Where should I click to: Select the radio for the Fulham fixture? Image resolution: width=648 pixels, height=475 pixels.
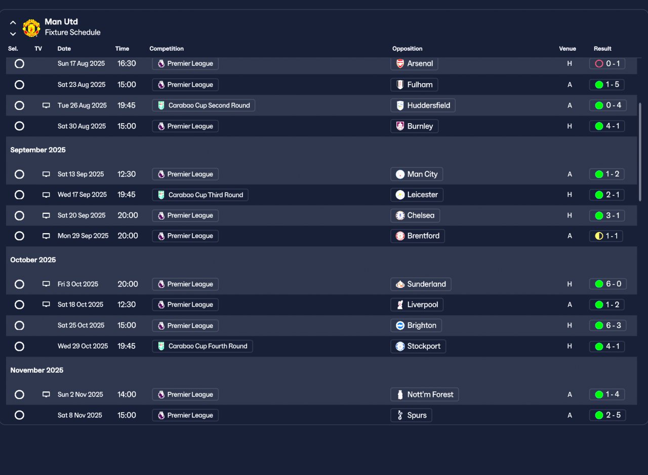click(19, 85)
